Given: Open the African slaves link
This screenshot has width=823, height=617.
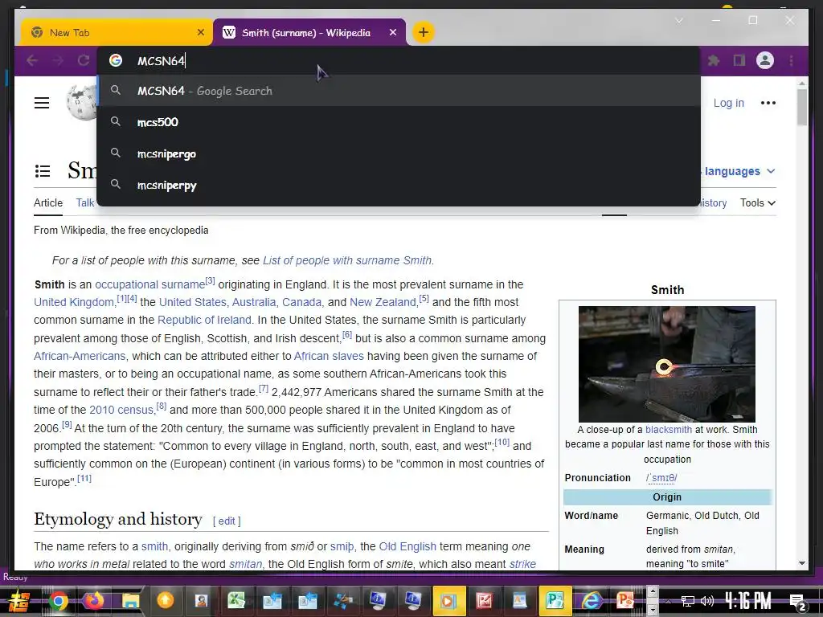Looking at the screenshot, I should coord(329,356).
